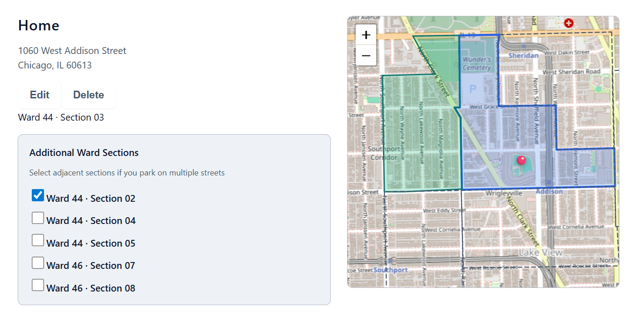Enable Ward 46 · Section 08
The height and width of the screenshot is (321, 633).
coord(38,285)
